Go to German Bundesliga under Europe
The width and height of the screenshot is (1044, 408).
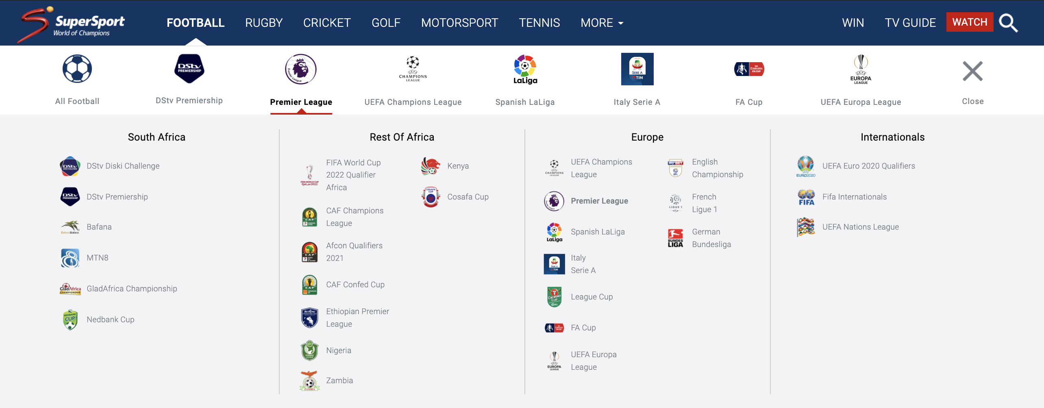[711, 238]
